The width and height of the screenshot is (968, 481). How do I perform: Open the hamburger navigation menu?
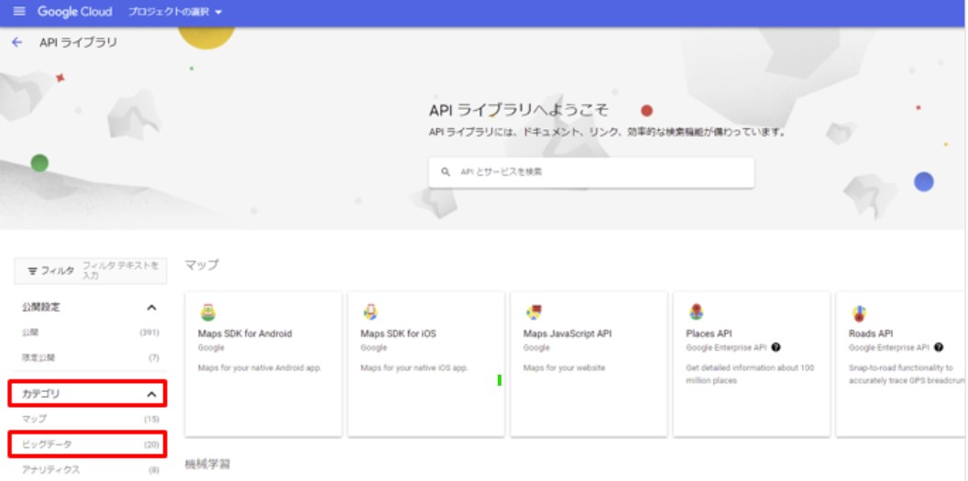click(x=19, y=12)
